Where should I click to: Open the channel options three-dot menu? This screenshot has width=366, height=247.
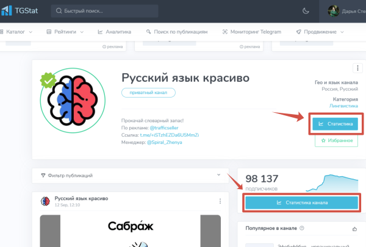(357, 68)
